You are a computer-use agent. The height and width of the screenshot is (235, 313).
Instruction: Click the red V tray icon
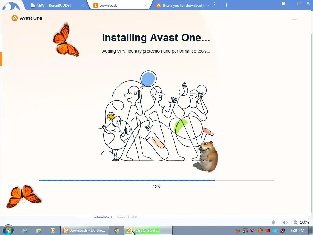click(252, 231)
